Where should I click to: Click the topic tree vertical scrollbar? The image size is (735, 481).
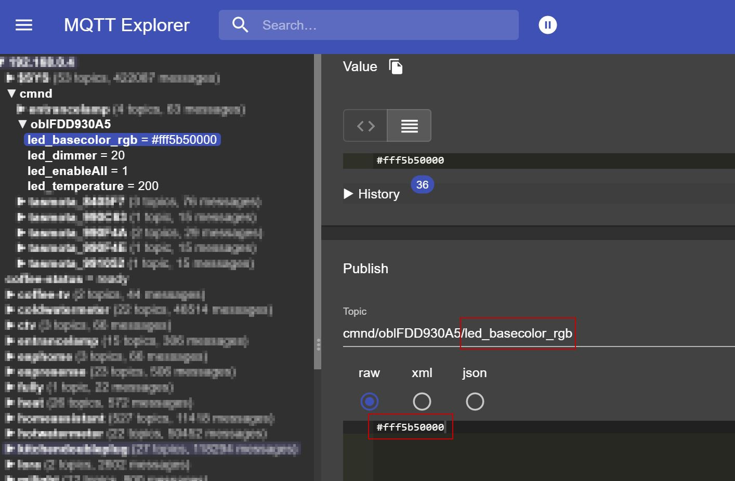pyautogui.click(x=317, y=208)
